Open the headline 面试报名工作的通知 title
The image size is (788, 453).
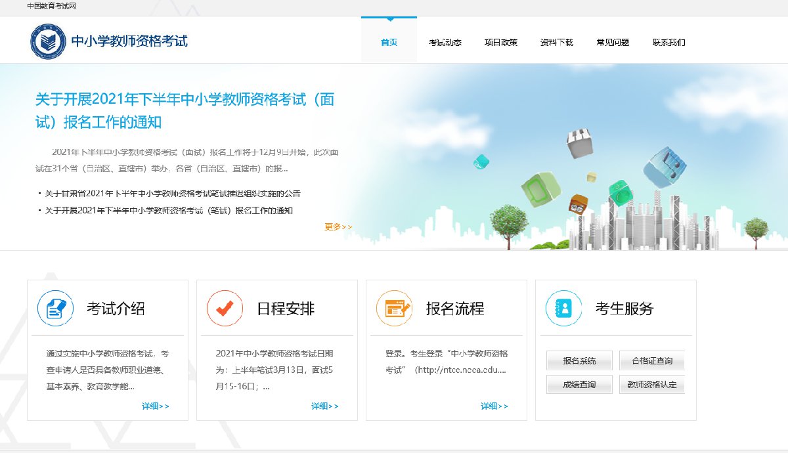click(185, 110)
